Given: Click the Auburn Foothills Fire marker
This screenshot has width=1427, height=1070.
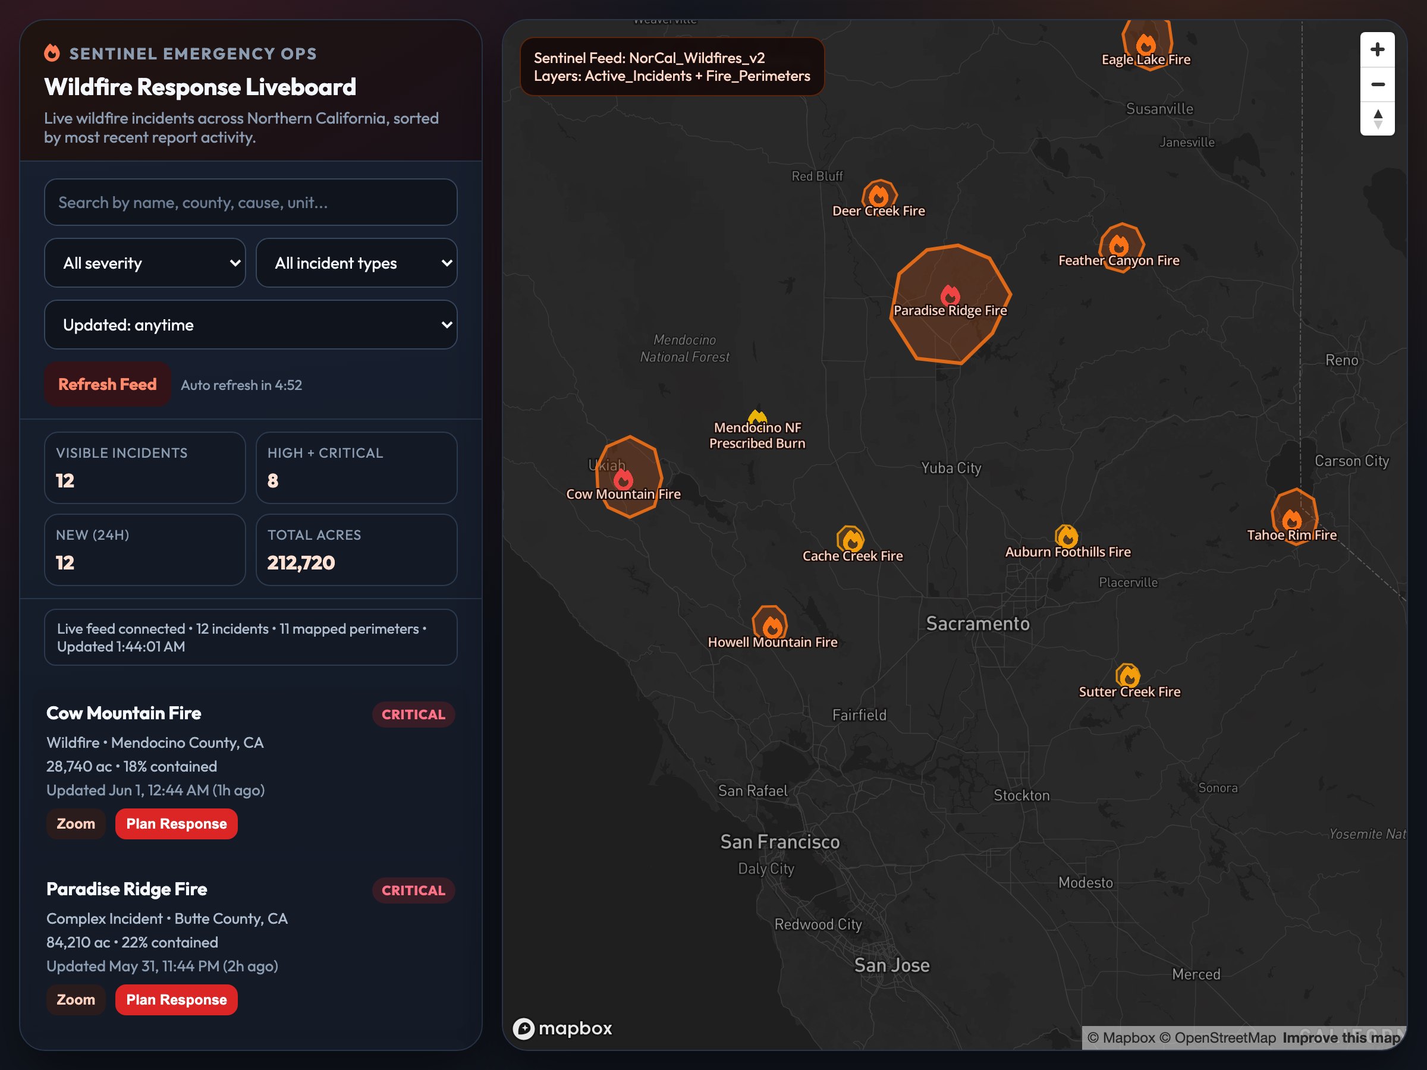Looking at the screenshot, I should pos(1067,536).
